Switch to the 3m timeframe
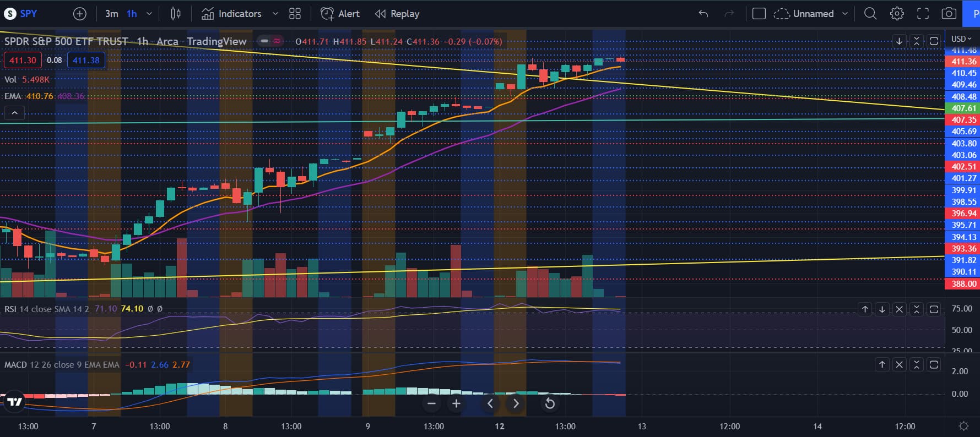Viewport: 980px width, 437px height. (x=111, y=14)
